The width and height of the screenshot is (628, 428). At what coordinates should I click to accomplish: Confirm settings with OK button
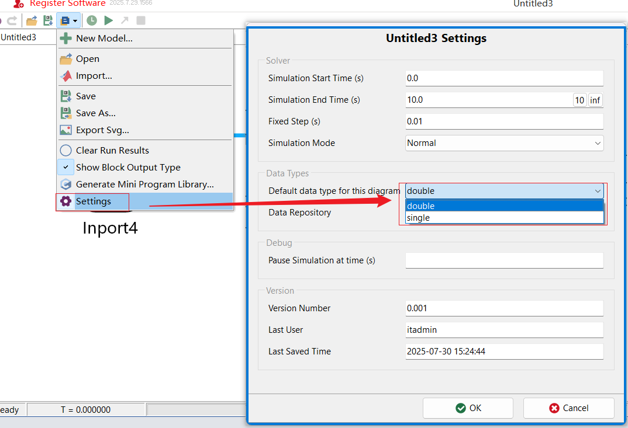pyautogui.click(x=468, y=408)
